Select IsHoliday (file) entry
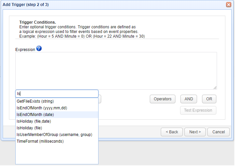 point(29,128)
